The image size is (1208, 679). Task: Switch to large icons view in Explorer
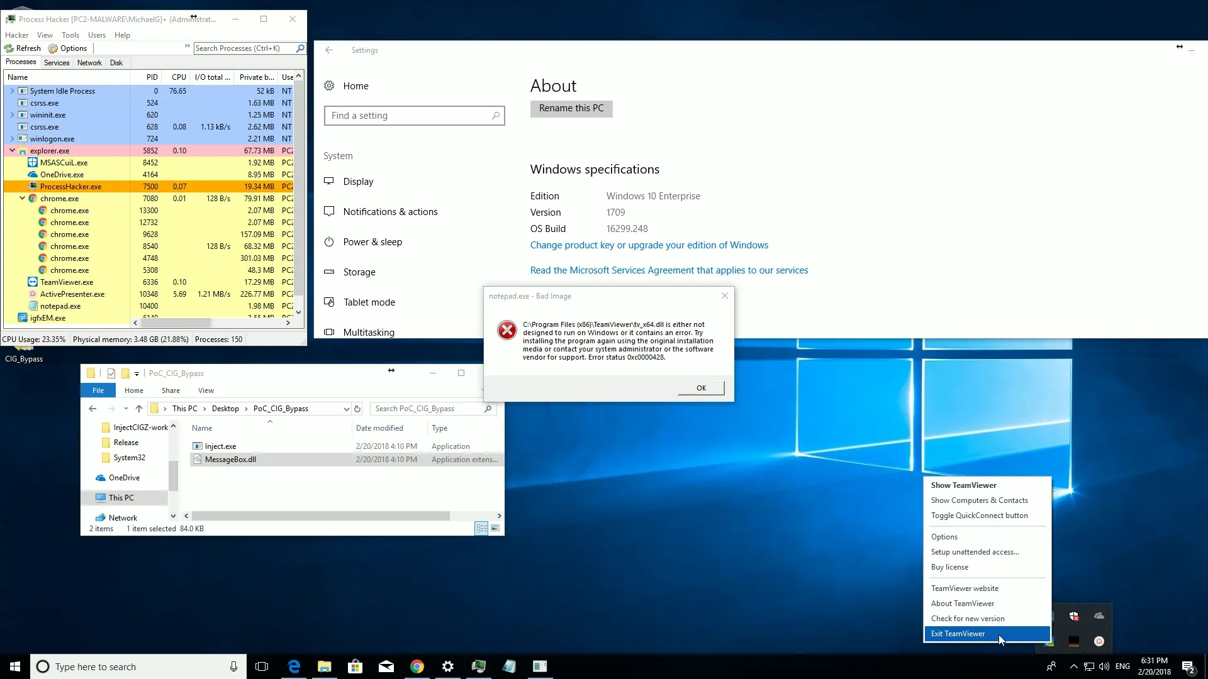pos(496,529)
